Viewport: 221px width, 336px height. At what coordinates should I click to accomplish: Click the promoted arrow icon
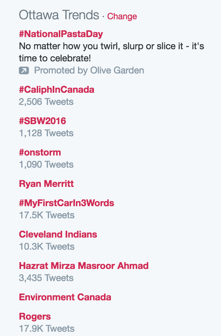(24, 71)
